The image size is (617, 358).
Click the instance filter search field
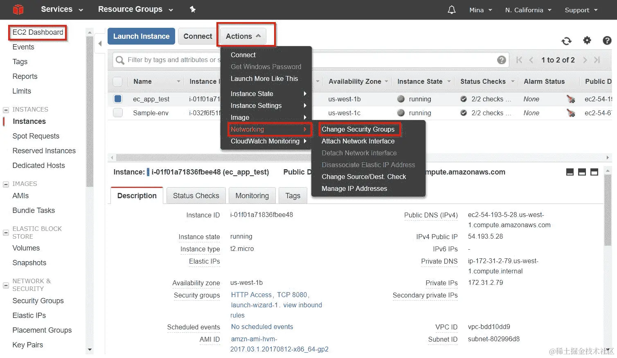point(311,60)
